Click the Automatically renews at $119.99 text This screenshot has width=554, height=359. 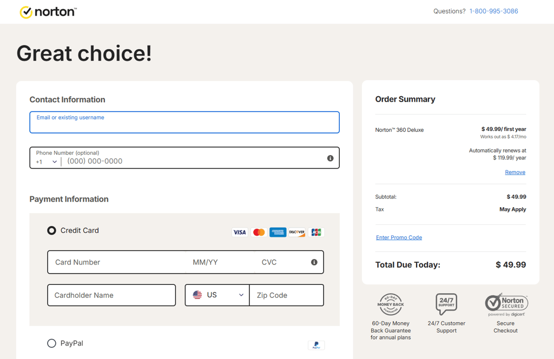[498, 154]
